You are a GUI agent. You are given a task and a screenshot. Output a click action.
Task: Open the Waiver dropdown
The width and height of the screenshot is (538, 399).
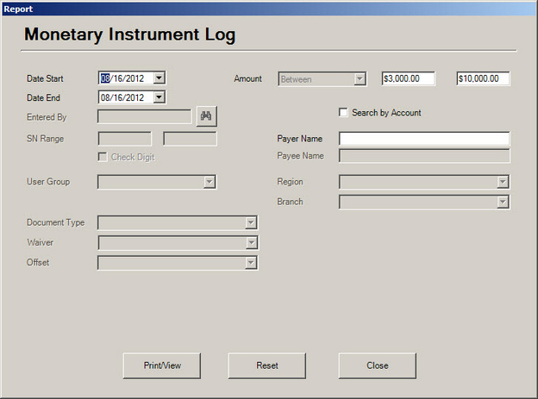(x=251, y=243)
